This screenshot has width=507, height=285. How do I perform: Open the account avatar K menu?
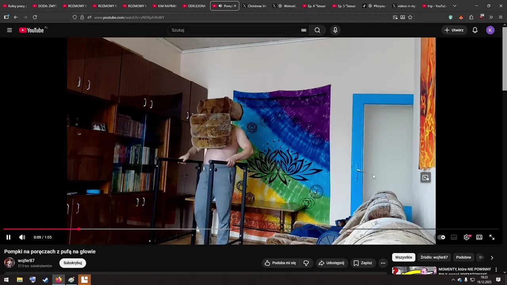coord(490,30)
